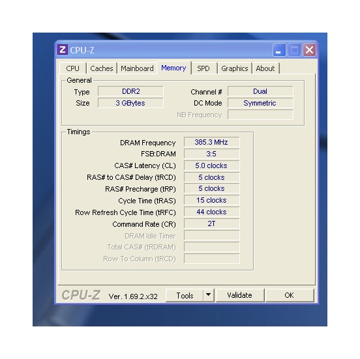
Task: Click the Tools button
Action: pyautogui.click(x=185, y=295)
